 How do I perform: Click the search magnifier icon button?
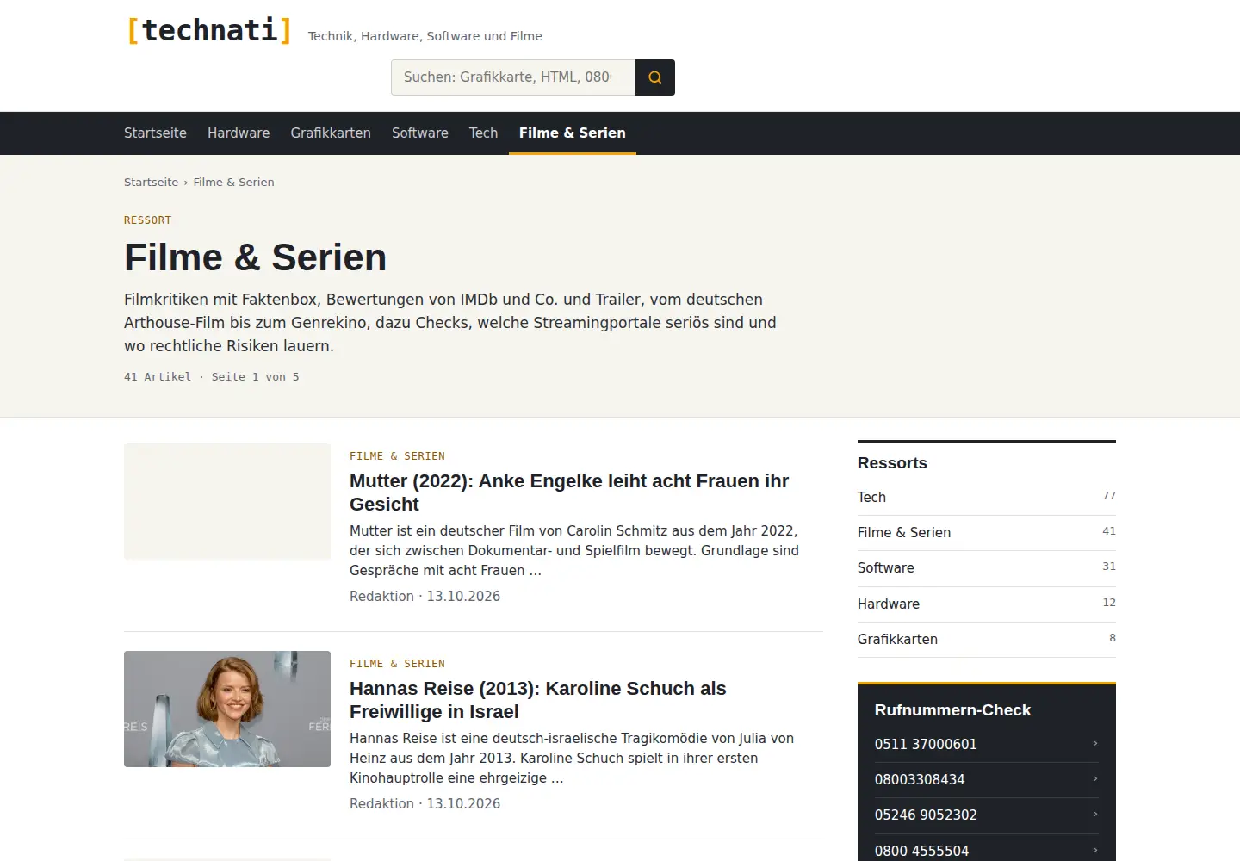point(654,77)
